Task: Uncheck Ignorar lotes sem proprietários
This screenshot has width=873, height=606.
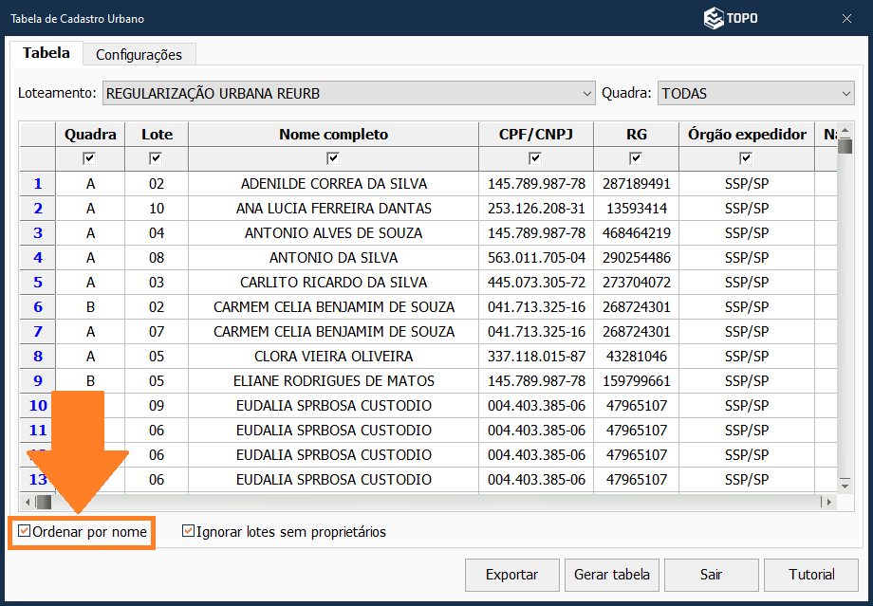Action: (189, 532)
